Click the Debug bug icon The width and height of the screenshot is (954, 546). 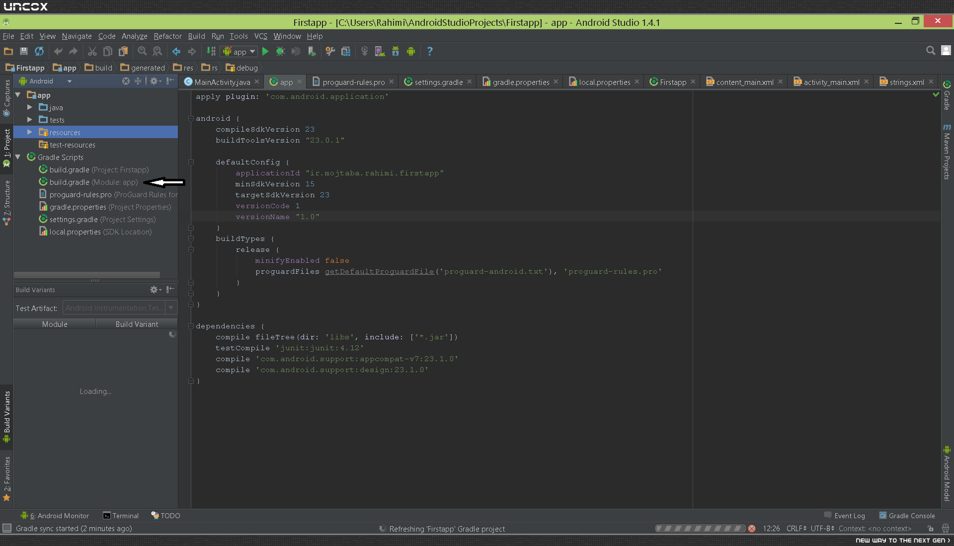click(x=281, y=51)
